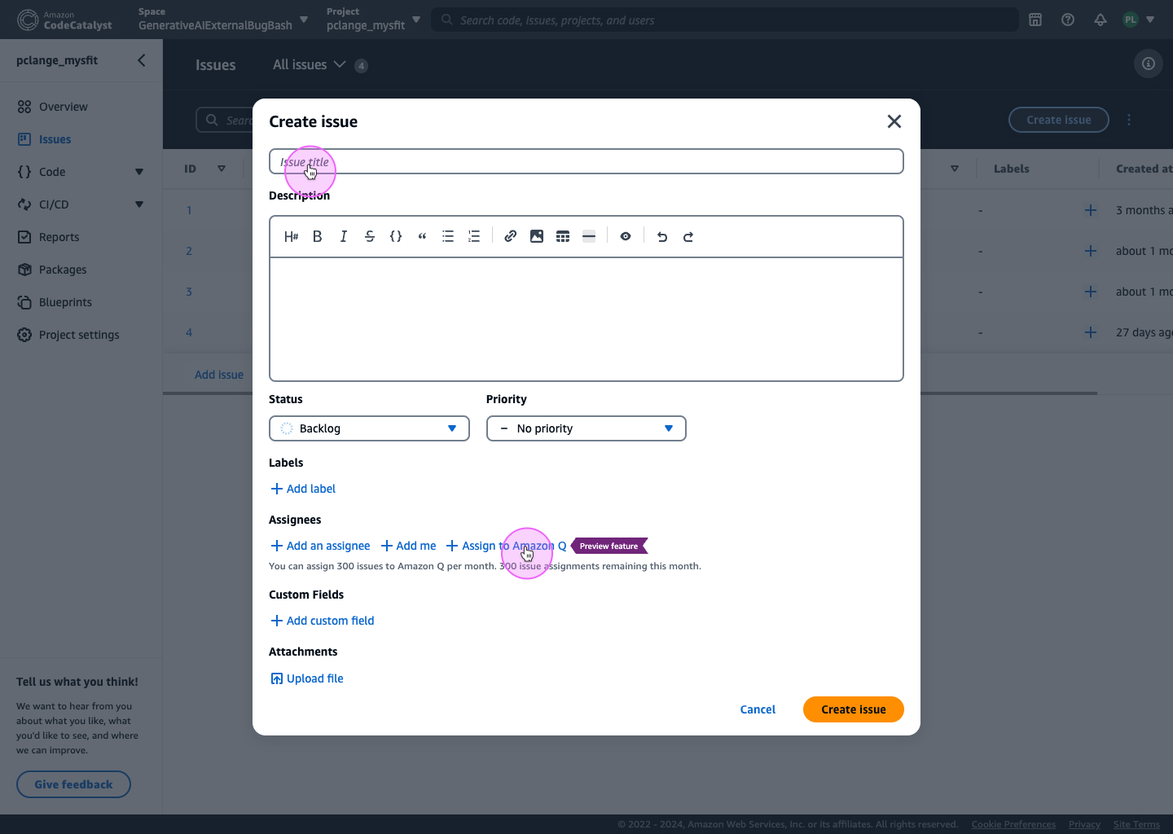
Task: Open the GenerativeAIExternalBugBash space selector
Action: [223, 19]
